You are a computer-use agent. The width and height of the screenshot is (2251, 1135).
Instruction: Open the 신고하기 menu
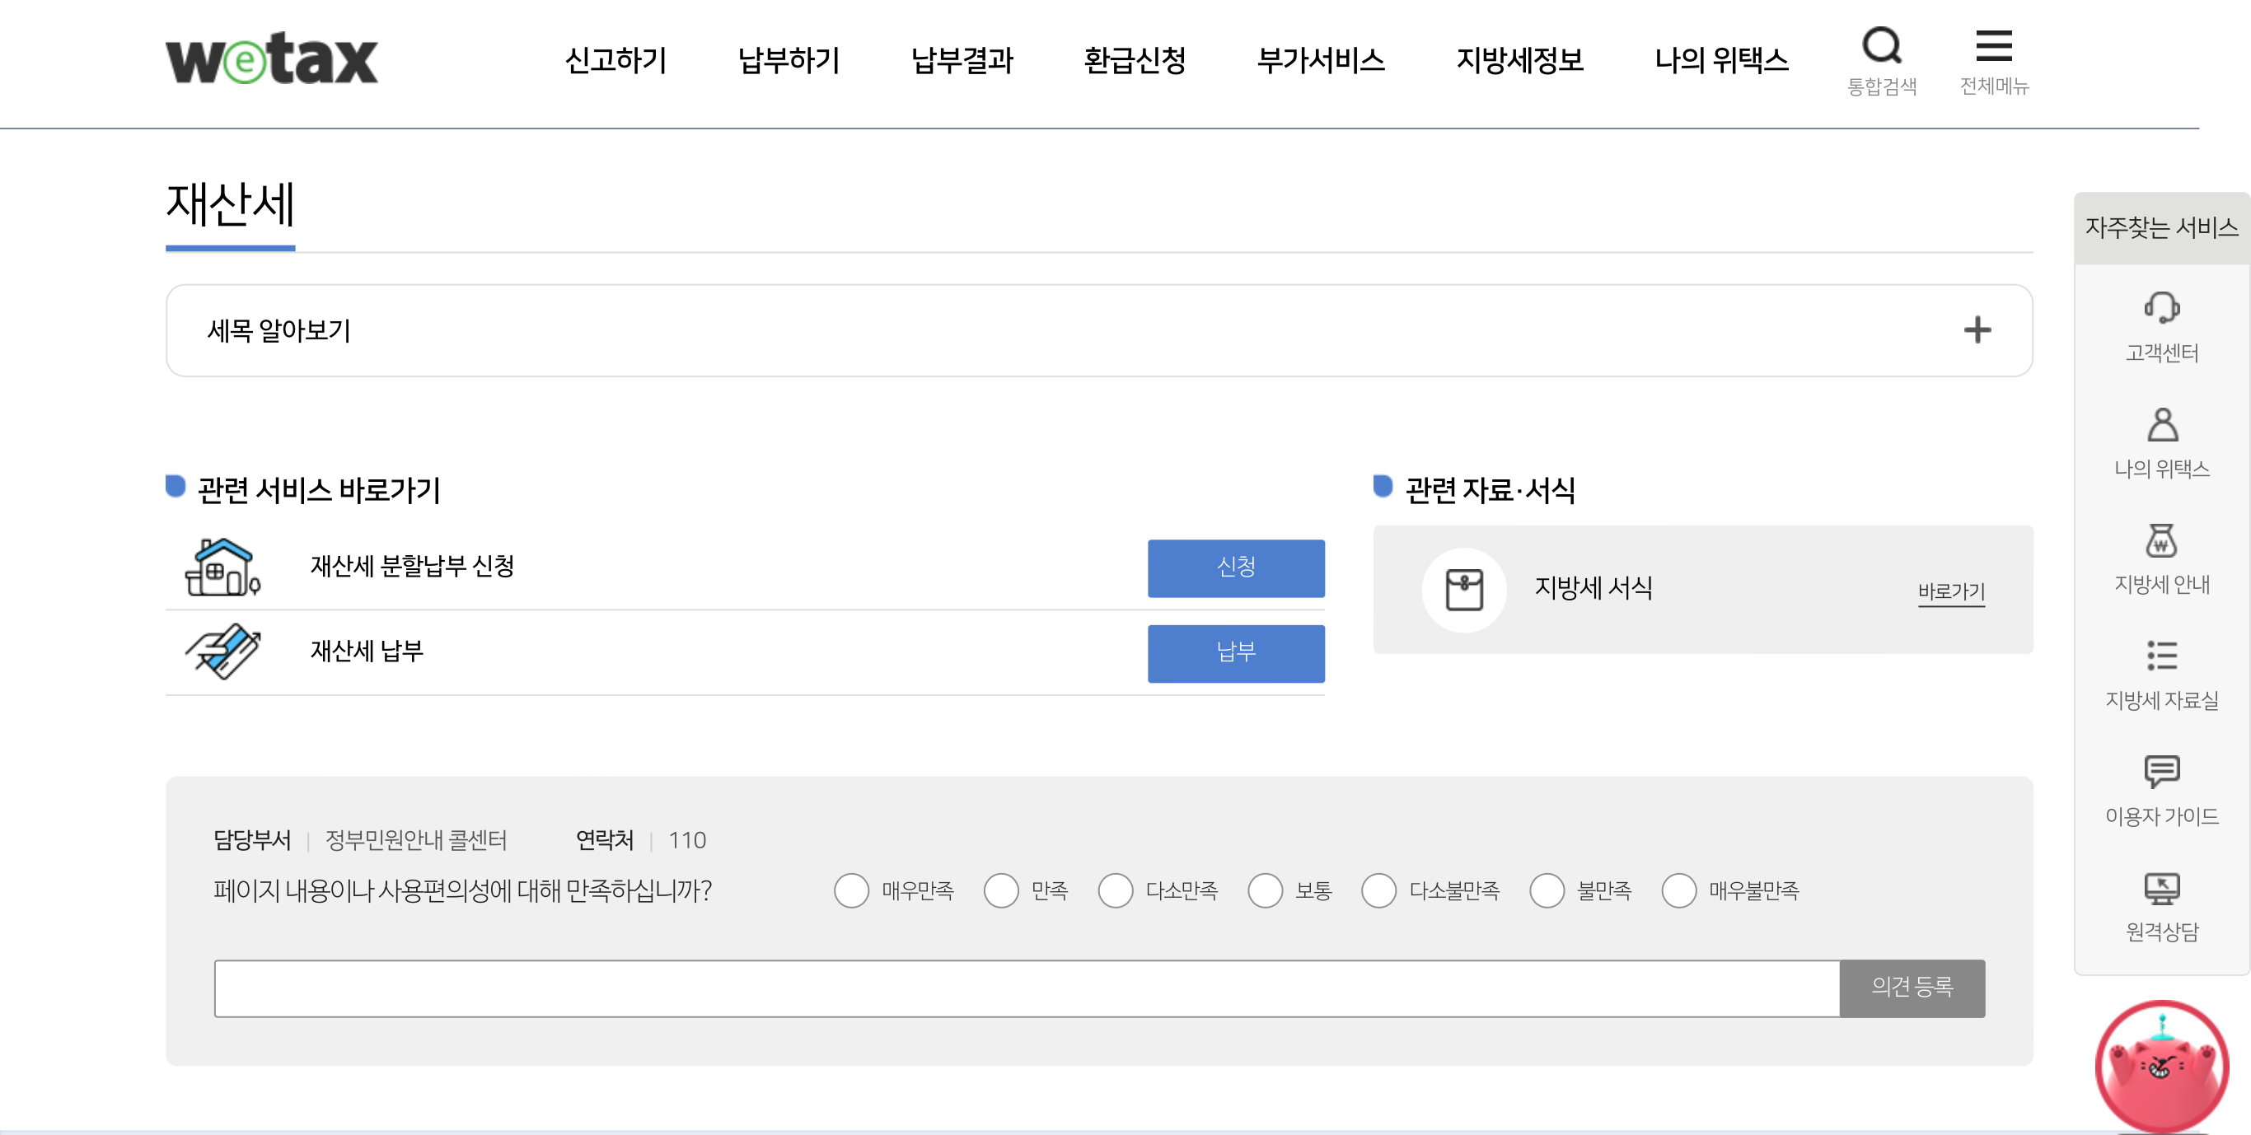pos(615,60)
